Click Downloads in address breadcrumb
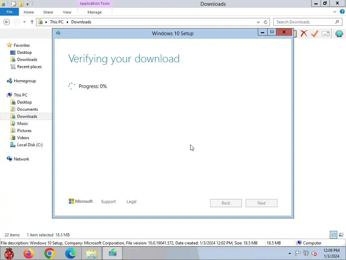This screenshot has width=346, height=260. pyautogui.click(x=81, y=22)
